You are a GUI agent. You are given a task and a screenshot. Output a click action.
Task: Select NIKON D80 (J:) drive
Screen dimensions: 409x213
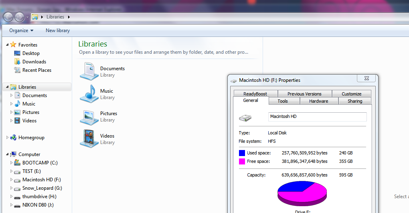pyautogui.click(x=38, y=205)
